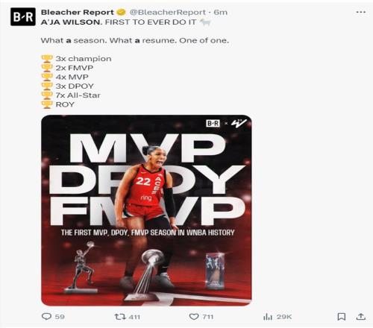Click the 411 repost count

[134, 317]
